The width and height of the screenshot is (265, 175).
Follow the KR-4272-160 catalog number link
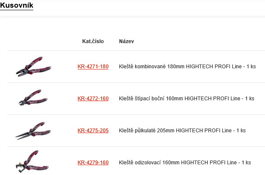pos(93,99)
